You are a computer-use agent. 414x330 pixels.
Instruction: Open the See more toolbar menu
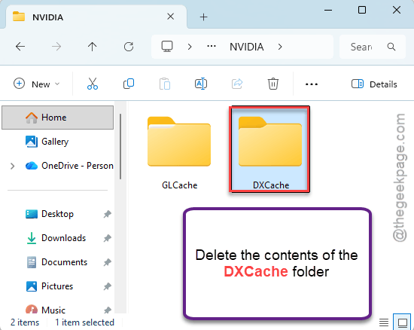(312, 84)
